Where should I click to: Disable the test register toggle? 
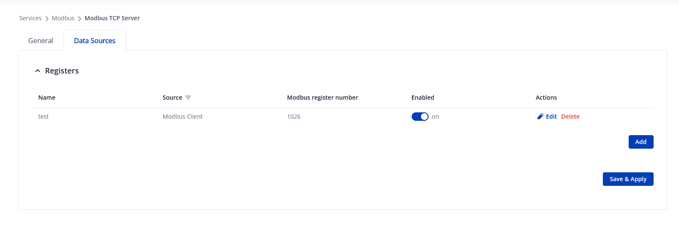click(420, 117)
